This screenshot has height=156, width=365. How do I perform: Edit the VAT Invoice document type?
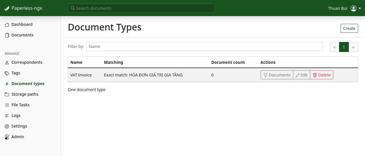(302, 75)
